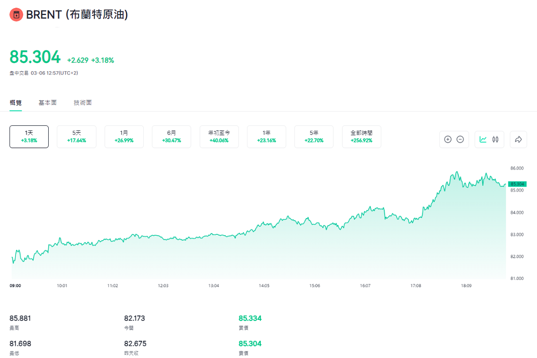This screenshot has height=358, width=537.
Task: Click the red BRENT oil barrel logo
Action: tap(16, 15)
